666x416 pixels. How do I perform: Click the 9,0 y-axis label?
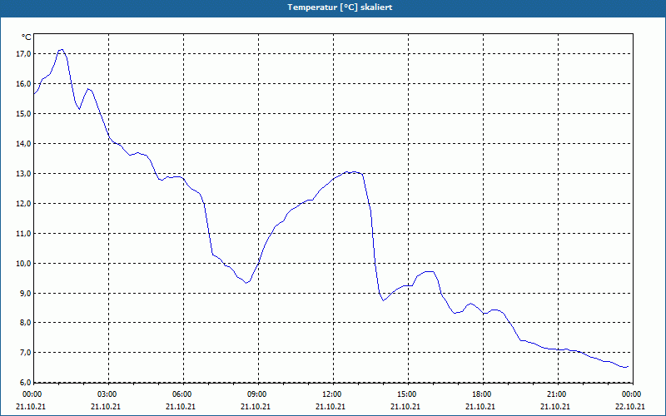tap(26, 294)
